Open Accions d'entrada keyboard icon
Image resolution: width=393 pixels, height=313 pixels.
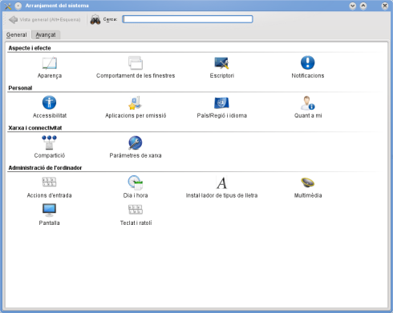point(49,182)
